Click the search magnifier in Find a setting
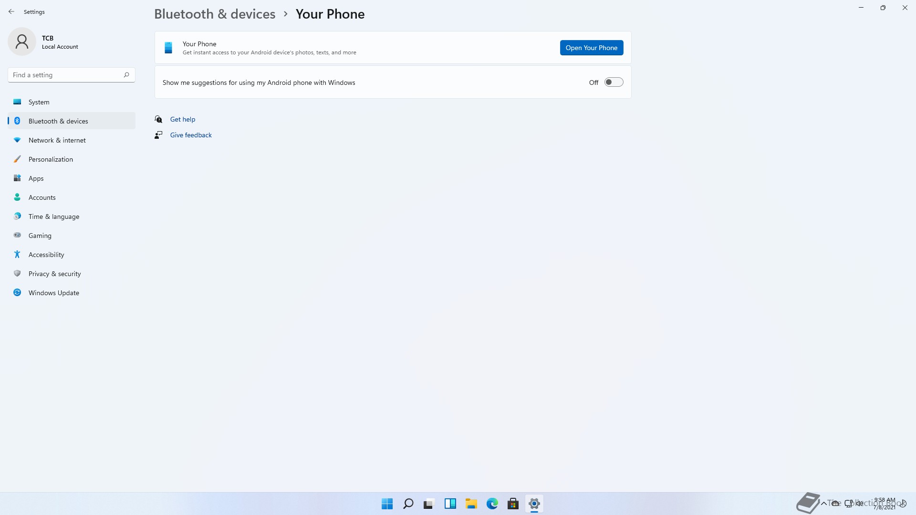 pyautogui.click(x=126, y=75)
